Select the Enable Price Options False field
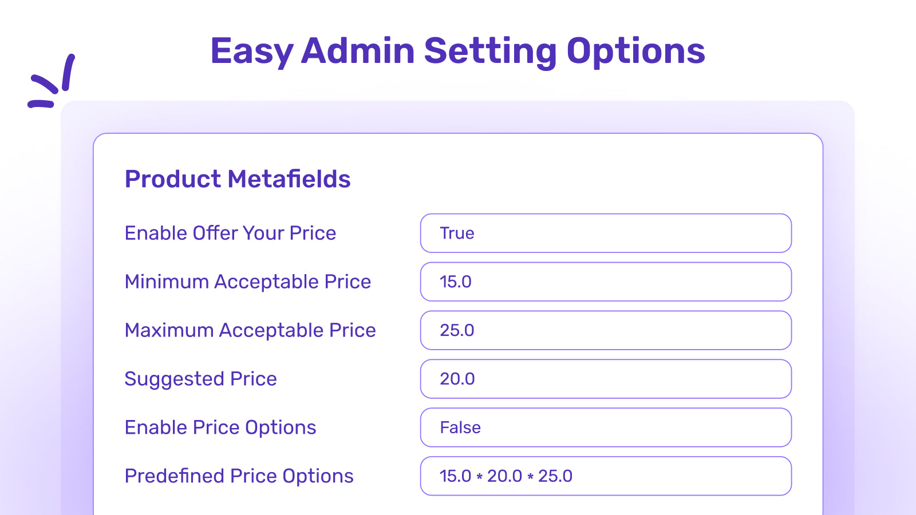 click(x=606, y=427)
